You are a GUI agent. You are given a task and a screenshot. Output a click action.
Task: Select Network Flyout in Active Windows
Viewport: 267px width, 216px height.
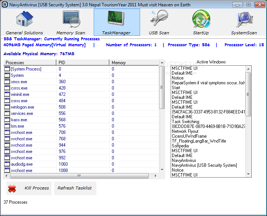pyautogui.click(x=185, y=131)
